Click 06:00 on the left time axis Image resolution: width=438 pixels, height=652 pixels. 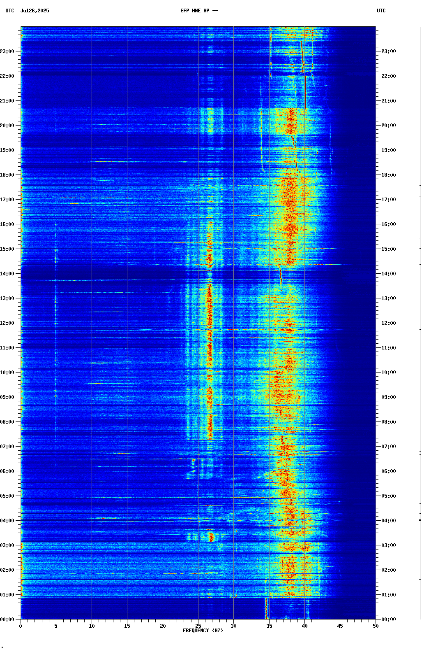click(7, 471)
